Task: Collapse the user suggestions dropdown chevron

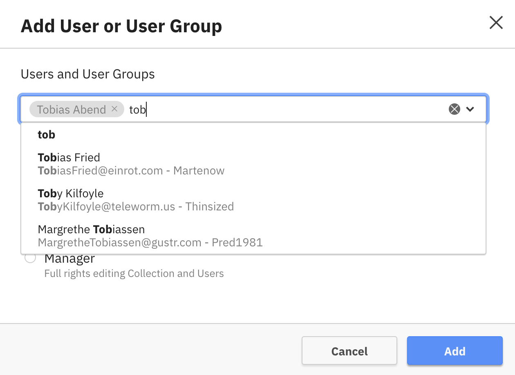Action: [470, 109]
